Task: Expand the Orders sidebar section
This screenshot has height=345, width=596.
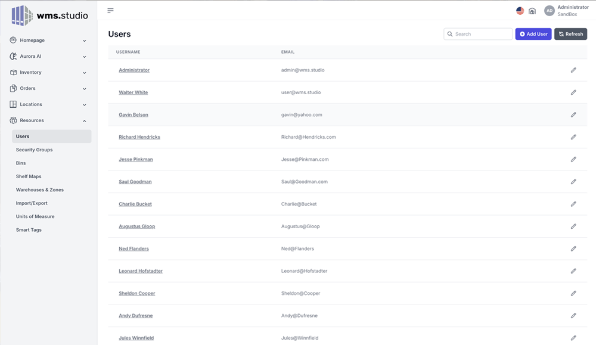Action: [48, 89]
